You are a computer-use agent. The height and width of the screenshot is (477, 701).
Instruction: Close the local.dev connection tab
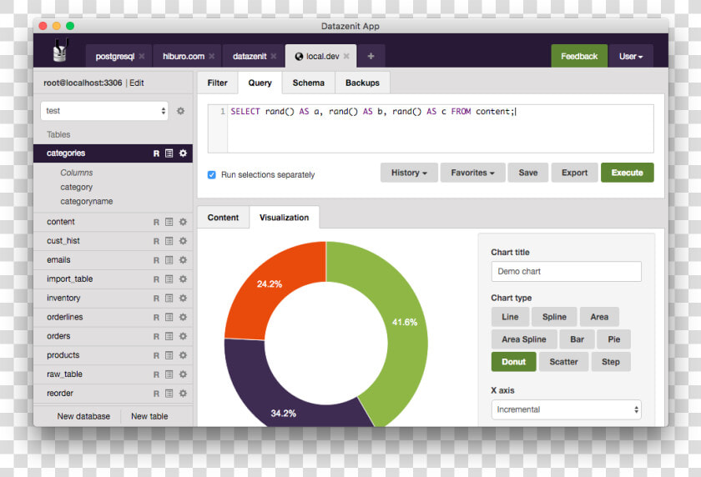pyautogui.click(x=346, y=56)
